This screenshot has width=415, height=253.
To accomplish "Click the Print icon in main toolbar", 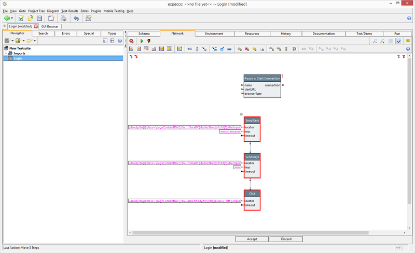I will pyautogui.click(x=63, y=18).
